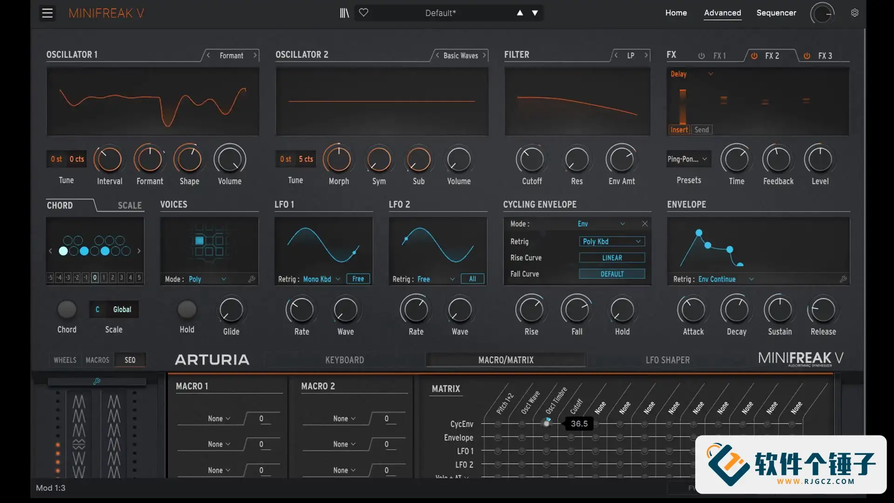The width and height of the screenshot is (894, 503).
Task: Click the Glide knob
Action: 231,310
